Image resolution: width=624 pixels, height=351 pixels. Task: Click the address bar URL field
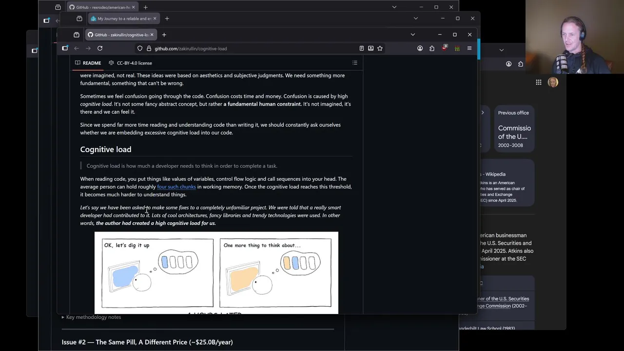(x=253, y=48)
